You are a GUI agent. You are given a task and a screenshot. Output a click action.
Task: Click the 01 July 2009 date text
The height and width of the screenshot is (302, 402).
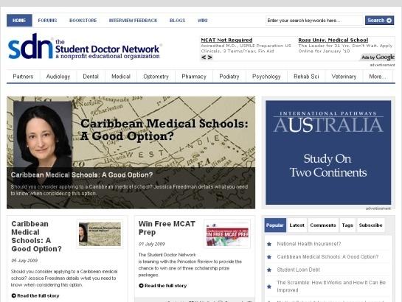pyautogui.click(x=152, y=244)
